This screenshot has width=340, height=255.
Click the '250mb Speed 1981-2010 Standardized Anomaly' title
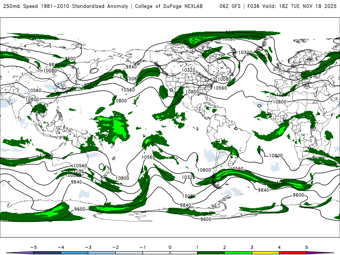coord(65,6)
